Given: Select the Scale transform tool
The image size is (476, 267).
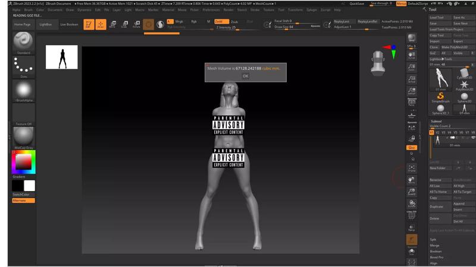Looking at the screenshot, I should (124, 24).
